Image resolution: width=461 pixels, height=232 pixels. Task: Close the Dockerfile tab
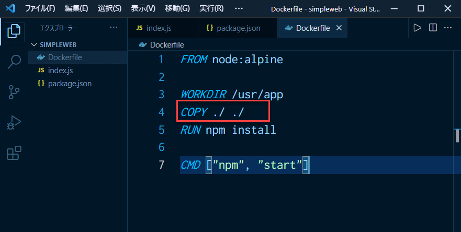pyautogui.click(x=339, y=28)
